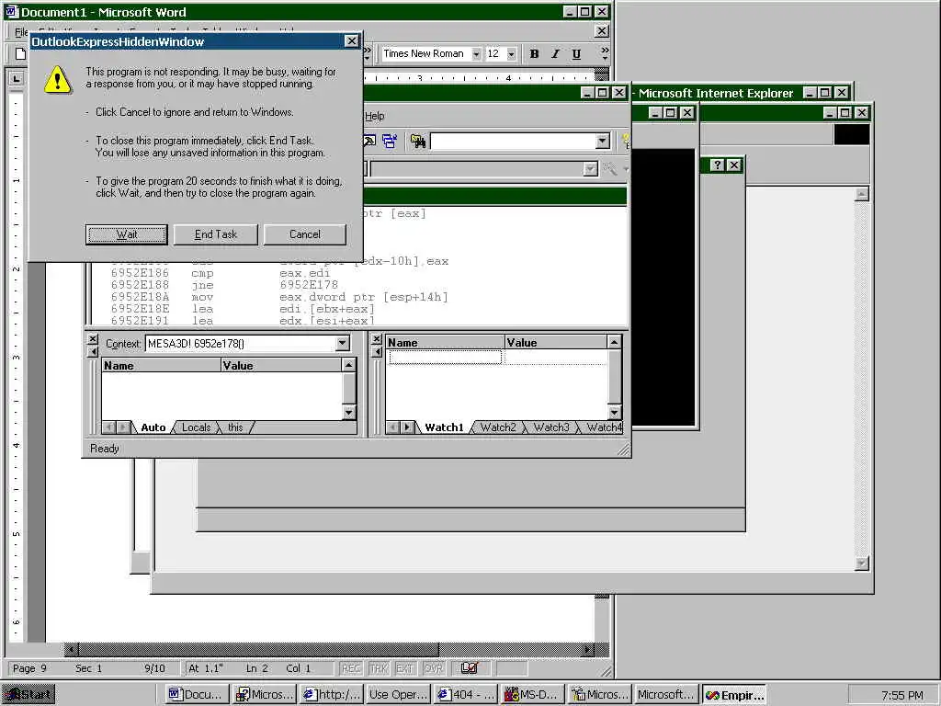Click Variables pane scrollbar down arrow
Screen dimensions: 941x706
click(348, 413)
